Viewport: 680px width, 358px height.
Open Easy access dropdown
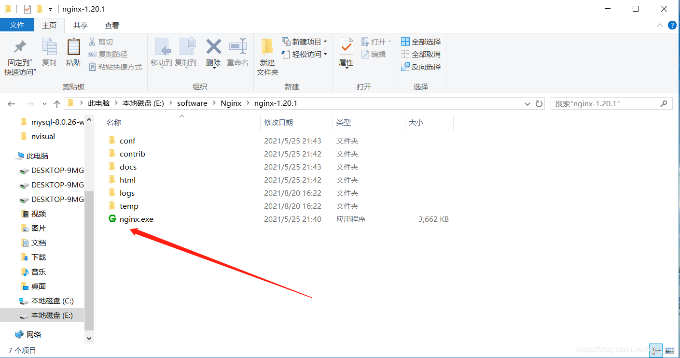(305, 55)
